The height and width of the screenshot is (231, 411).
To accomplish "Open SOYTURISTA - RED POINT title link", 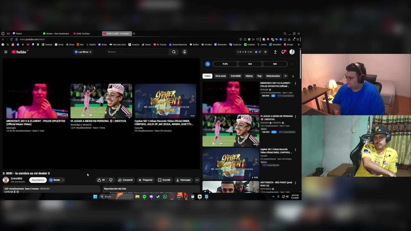I will coord(276,184).
